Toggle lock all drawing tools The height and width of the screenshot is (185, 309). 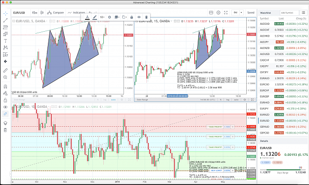point(5,100)
